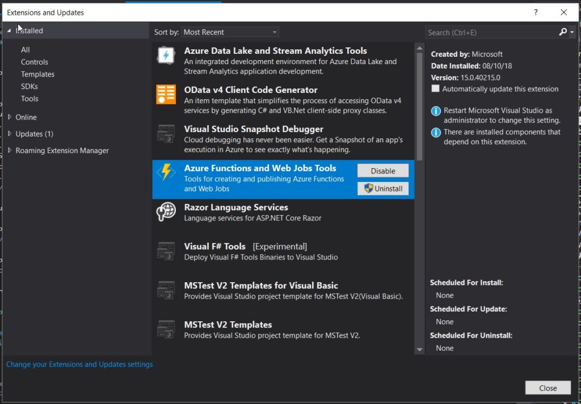Select Visual Studio Snapshot Debugger title
The height and width of the screenshot is (404, 581).
(x=254, y=129)
